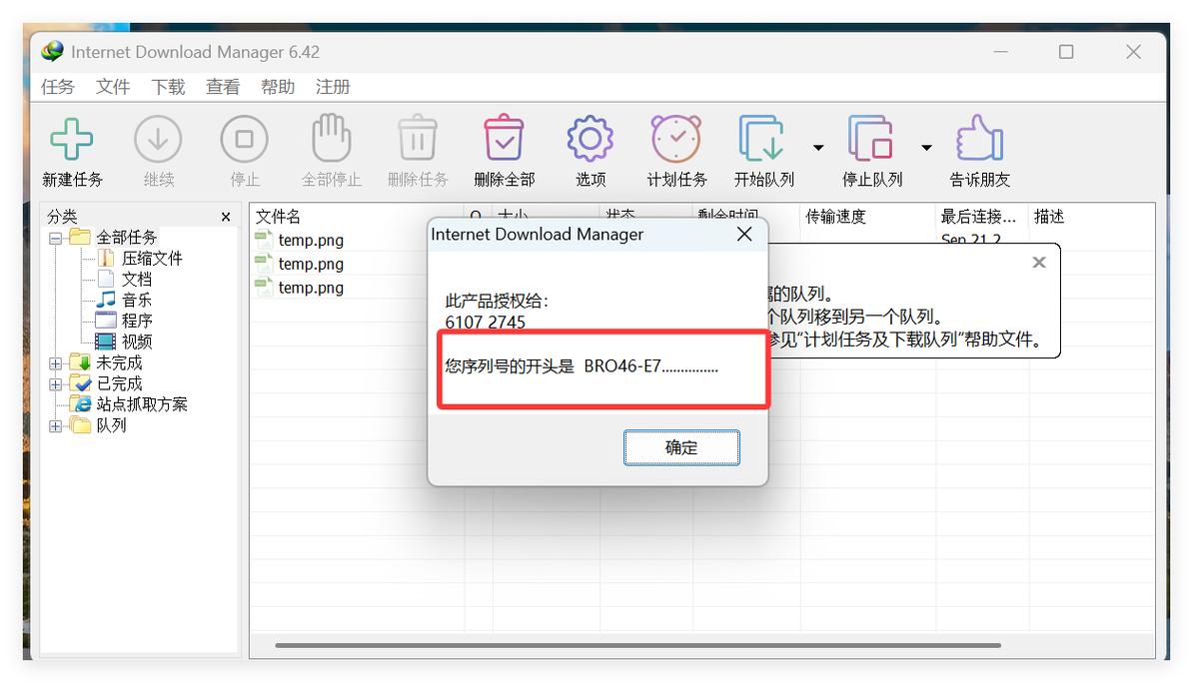This screenshot has height=683, width=1193.
Task: Collapse the 全部任务 tree node
Action: 55,239
